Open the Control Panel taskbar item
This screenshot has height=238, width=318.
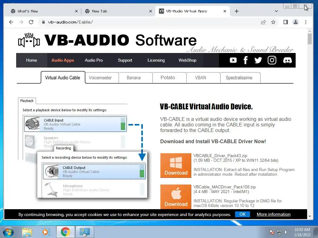tap(84, 232)
